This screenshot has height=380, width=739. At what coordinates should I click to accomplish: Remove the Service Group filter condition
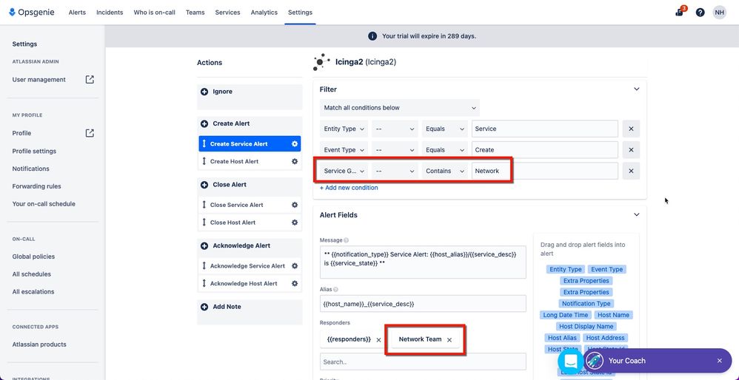[631, 172]
